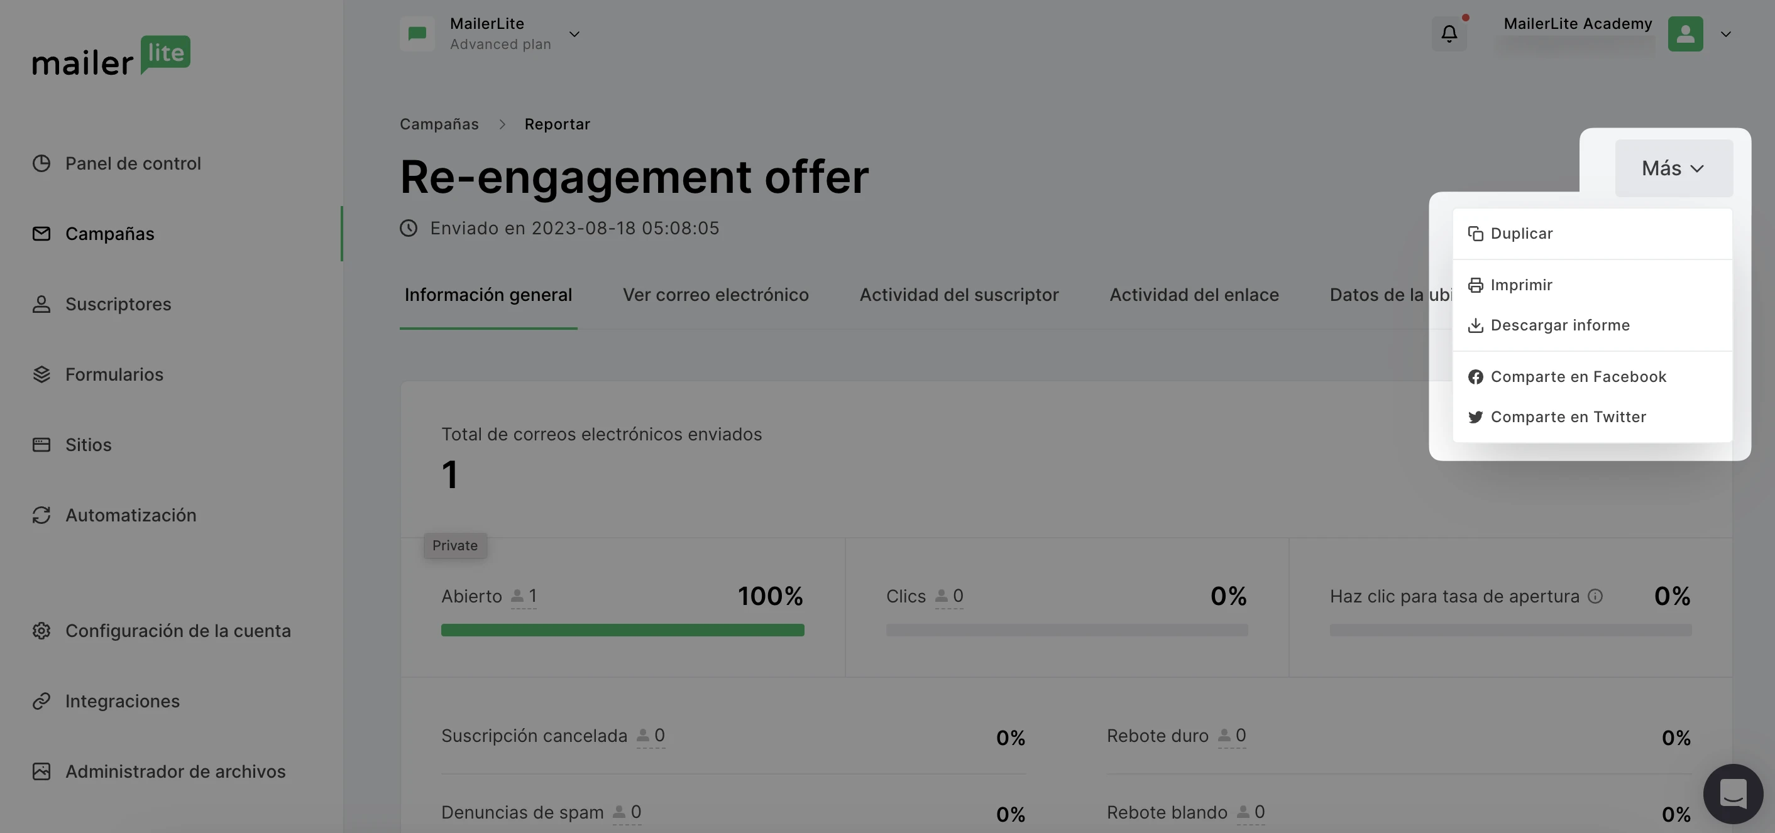
Task: Switch to Actividad del suscriptor tab
Action: click(x=959, y=295)
